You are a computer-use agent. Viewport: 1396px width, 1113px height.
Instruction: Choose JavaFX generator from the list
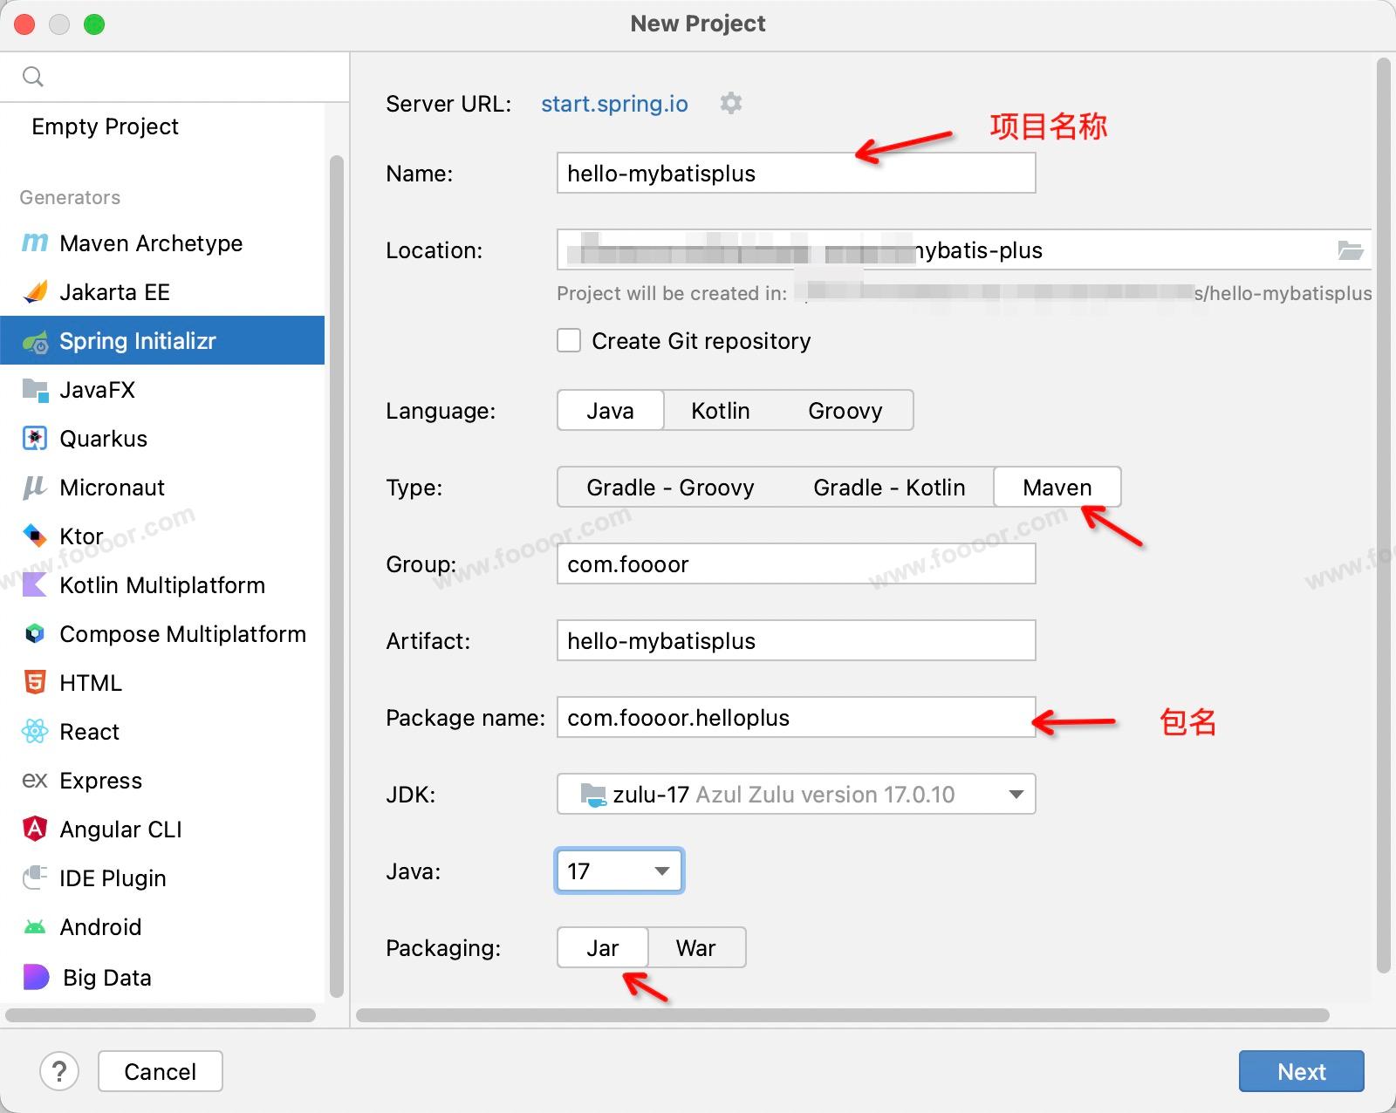(x=97, y=390)
